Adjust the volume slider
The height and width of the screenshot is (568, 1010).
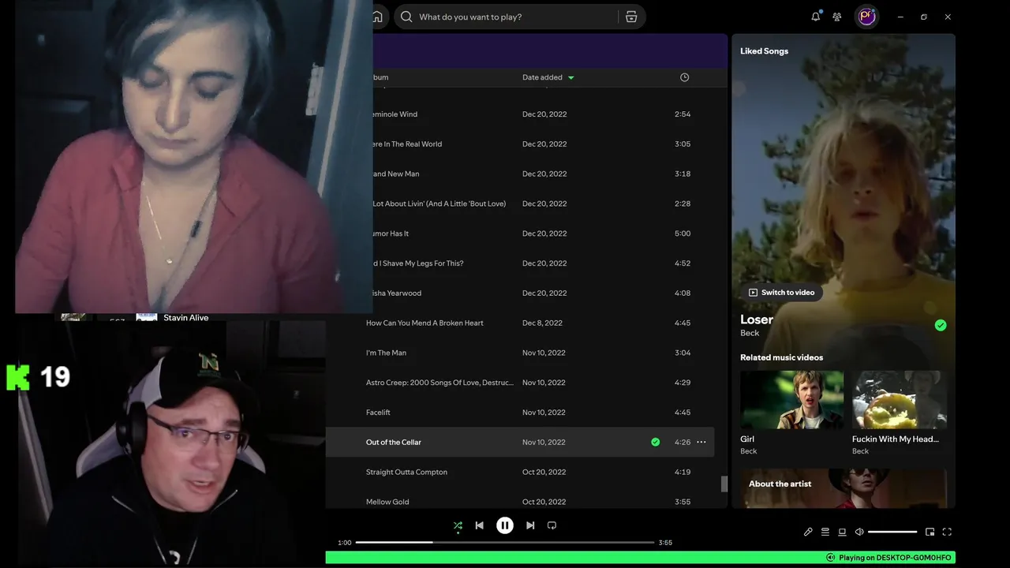892,532
